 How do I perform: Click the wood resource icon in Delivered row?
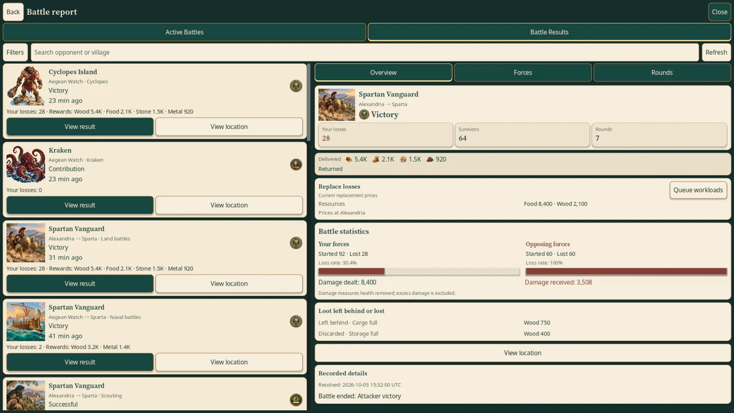point(349,159)
